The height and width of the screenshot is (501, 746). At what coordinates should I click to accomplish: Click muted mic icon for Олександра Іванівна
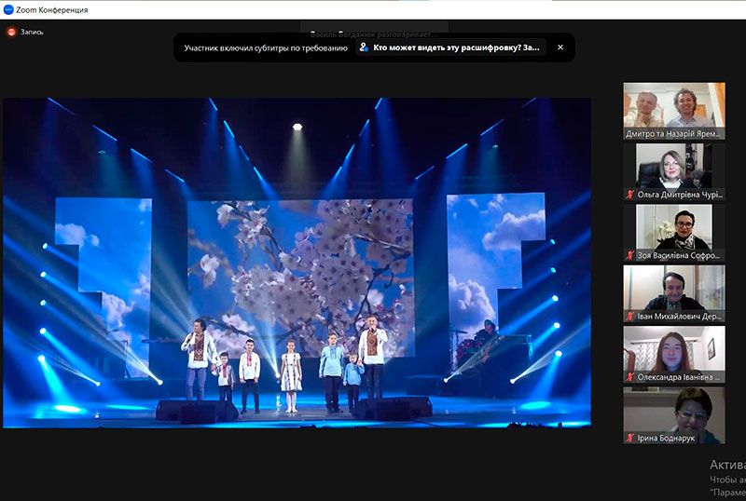(630, 377)
